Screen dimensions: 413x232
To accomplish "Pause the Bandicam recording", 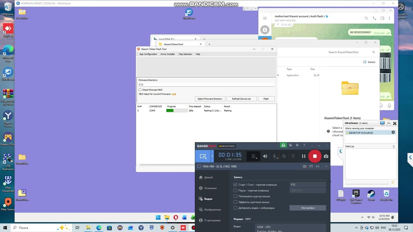I will pyautogui.click(x=304, y=156).
